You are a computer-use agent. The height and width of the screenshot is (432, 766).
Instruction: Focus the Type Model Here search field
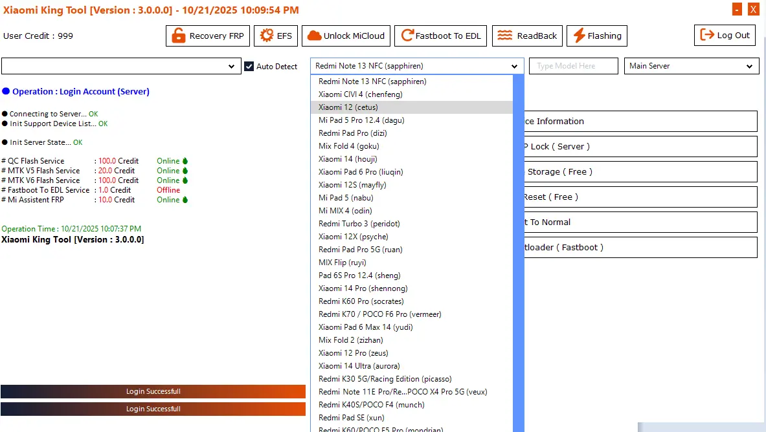pyautogui.click(x=574, y=66)
